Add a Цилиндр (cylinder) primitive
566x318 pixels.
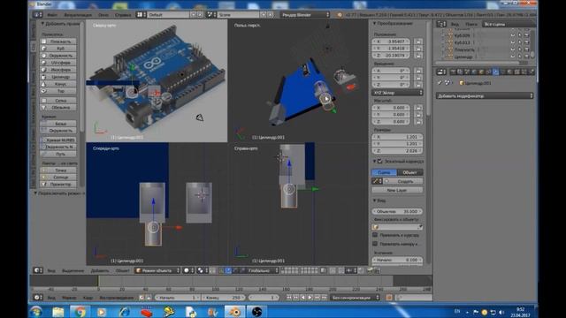coord(58,77)
